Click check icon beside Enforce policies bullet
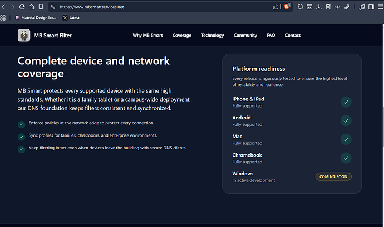This screenshot has height=227, width=384. (21, 124)
